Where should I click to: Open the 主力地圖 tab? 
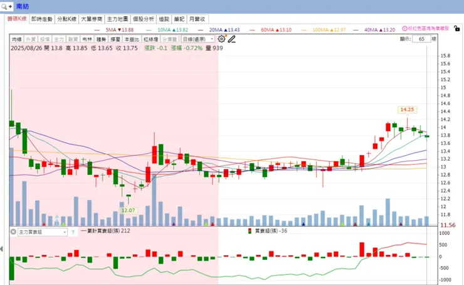(x=117, y=19)
